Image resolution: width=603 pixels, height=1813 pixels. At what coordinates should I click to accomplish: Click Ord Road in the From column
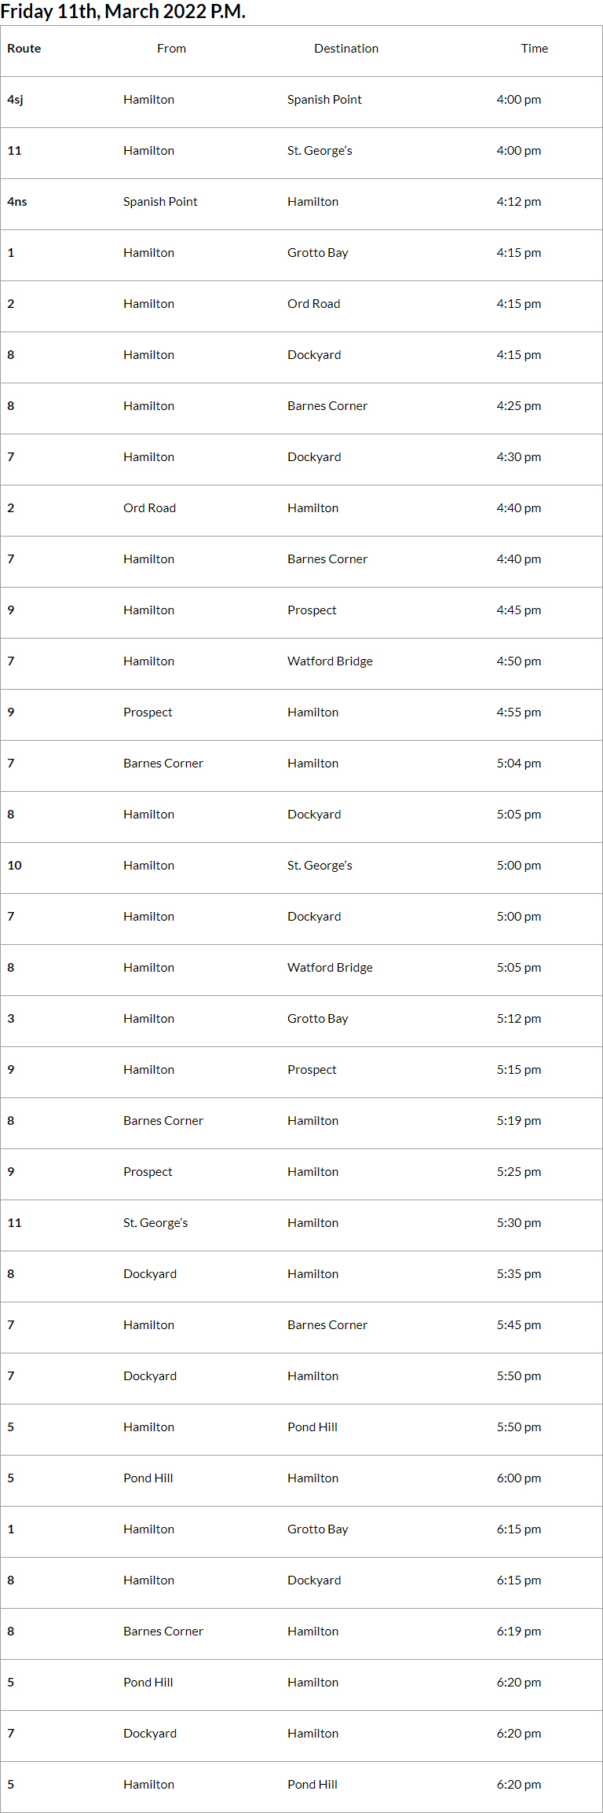click(149, 508)
